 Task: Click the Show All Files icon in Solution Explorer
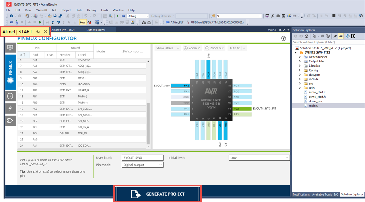(328, 36)
